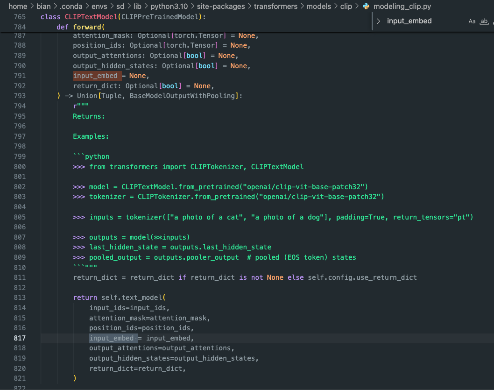Image resolution: width=494 pixels, height=390 pixels.
Task: Click input_ids=input_ids argument on line 814
Action: click(x=129, y=308)
